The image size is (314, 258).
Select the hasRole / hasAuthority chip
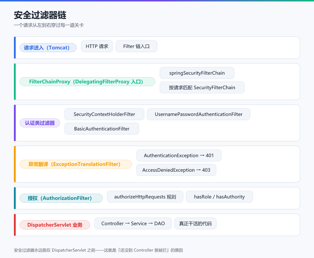[219, 197]
